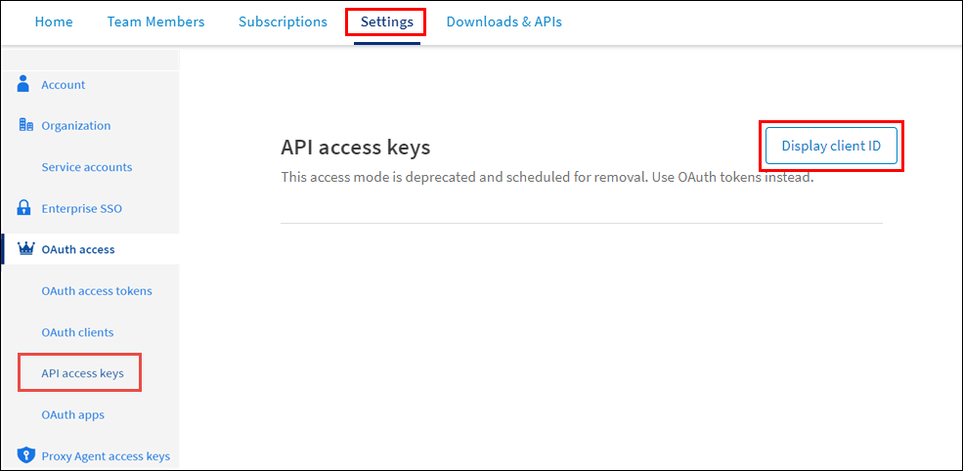963x471 pixels.
Task: Open the Home tab
Action: pos(54,21)
